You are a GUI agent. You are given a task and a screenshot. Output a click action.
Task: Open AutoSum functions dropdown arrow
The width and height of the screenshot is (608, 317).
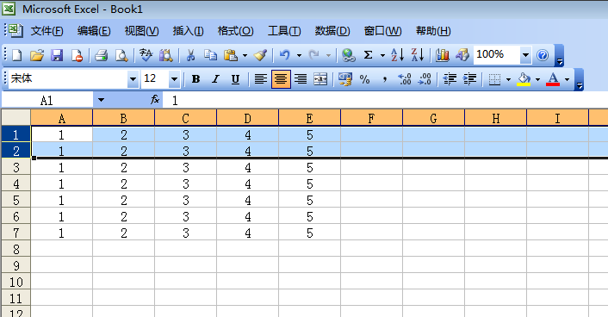click(x=382, y=55)
